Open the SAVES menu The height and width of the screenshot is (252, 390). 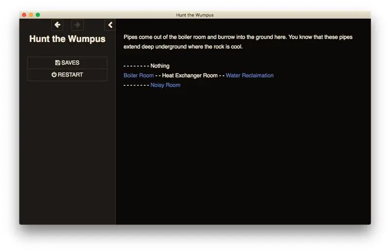[x=67, y=63]
